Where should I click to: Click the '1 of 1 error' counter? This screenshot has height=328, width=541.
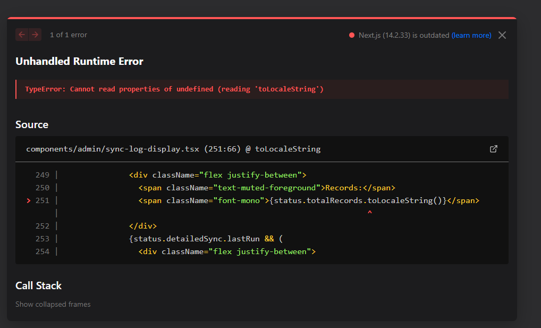point(69,35)
